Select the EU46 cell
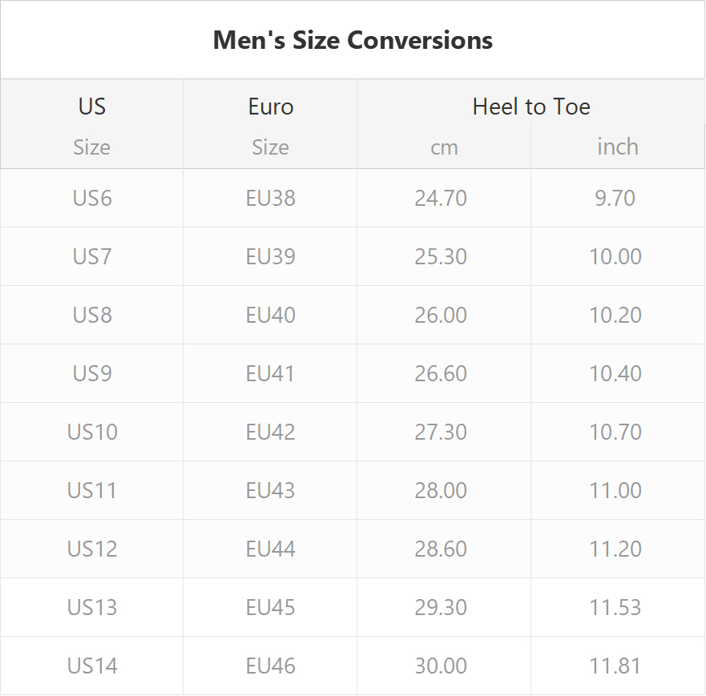 270,666
